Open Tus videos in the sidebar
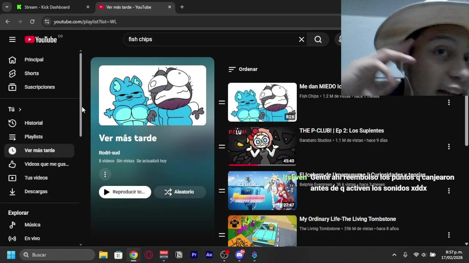Screen dimensions: 469x263 coord(39,178)
